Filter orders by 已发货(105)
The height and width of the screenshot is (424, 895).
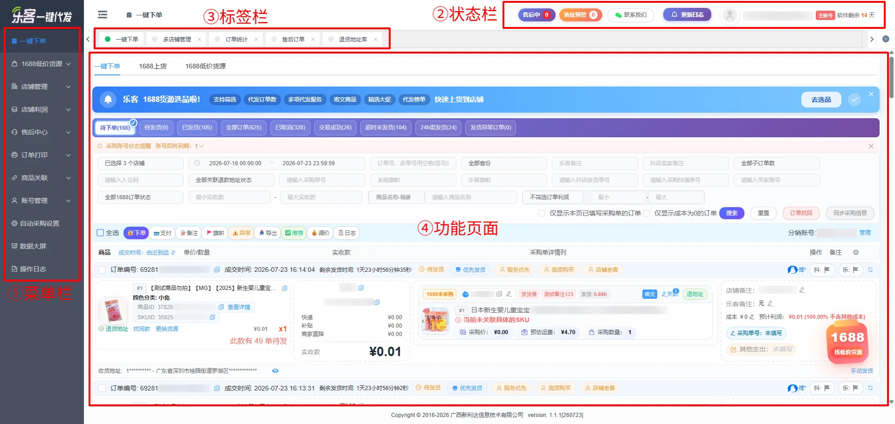197,128
